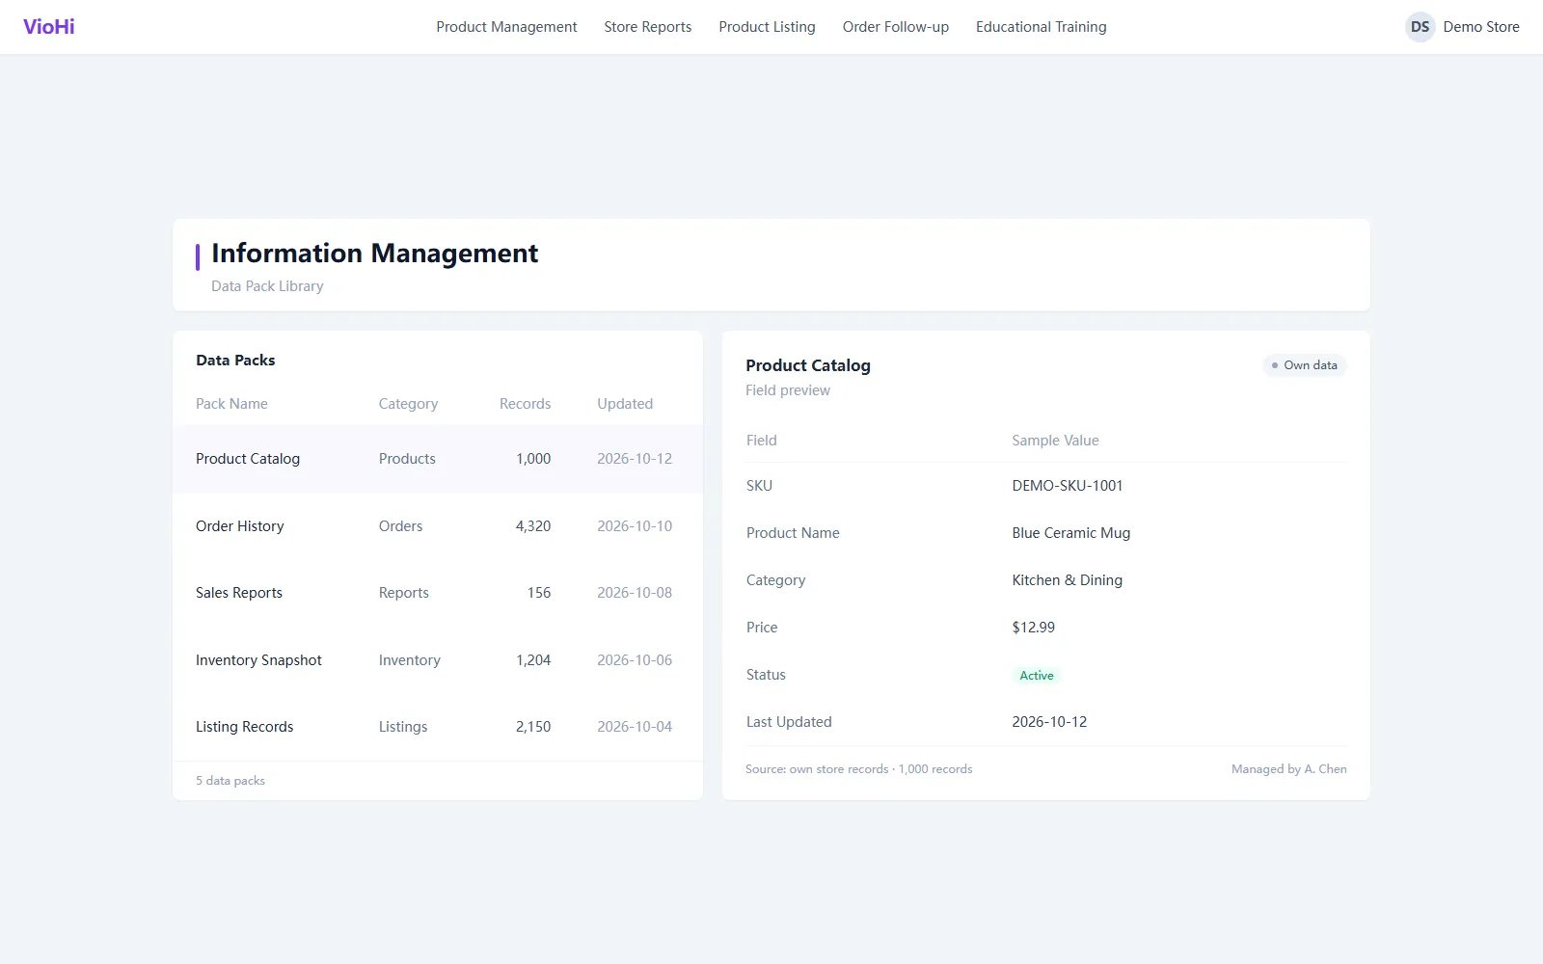
Task: Click the Last Updated field label
Action: pyautogui.click(x=789, y=722)
